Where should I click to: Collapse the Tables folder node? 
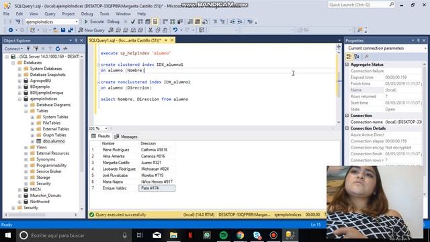(x=26, y=111)
